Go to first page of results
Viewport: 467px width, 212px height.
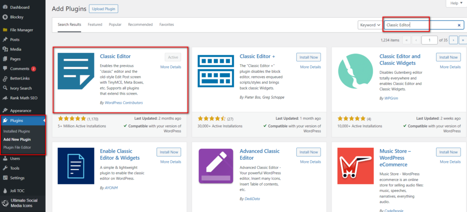coord(406,40)
